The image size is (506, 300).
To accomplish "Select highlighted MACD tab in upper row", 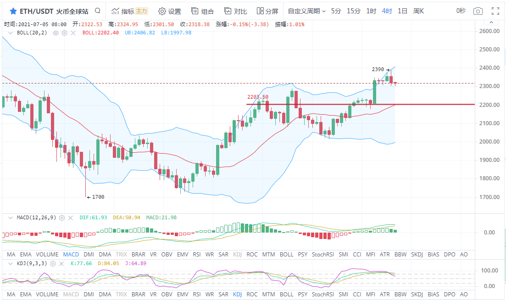I will coord(71,255).
